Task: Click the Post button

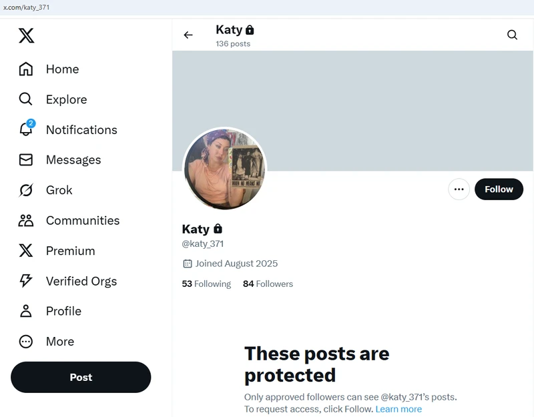Action: [81, 377]
